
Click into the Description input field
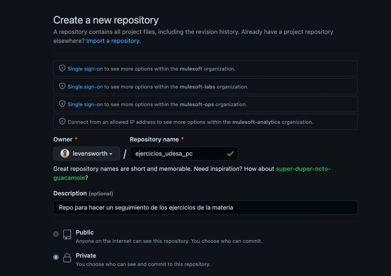[x=206, y=208]
